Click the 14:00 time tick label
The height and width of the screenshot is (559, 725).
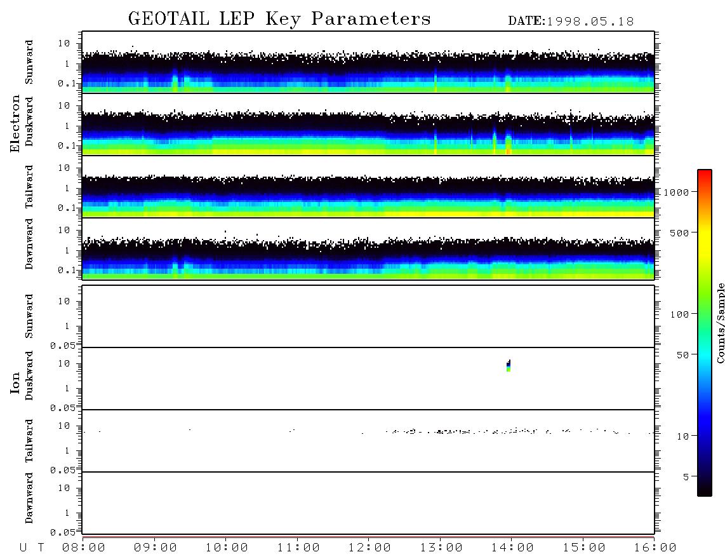(x=512, y=548)
